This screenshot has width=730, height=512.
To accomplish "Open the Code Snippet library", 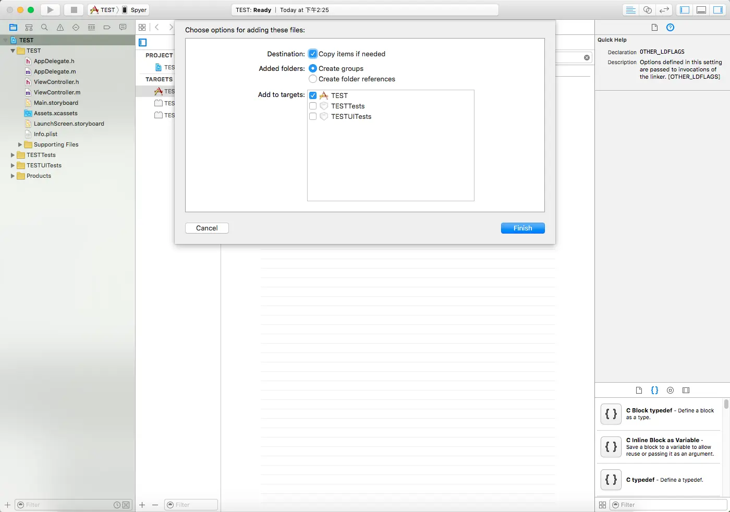I will [654, 390].
